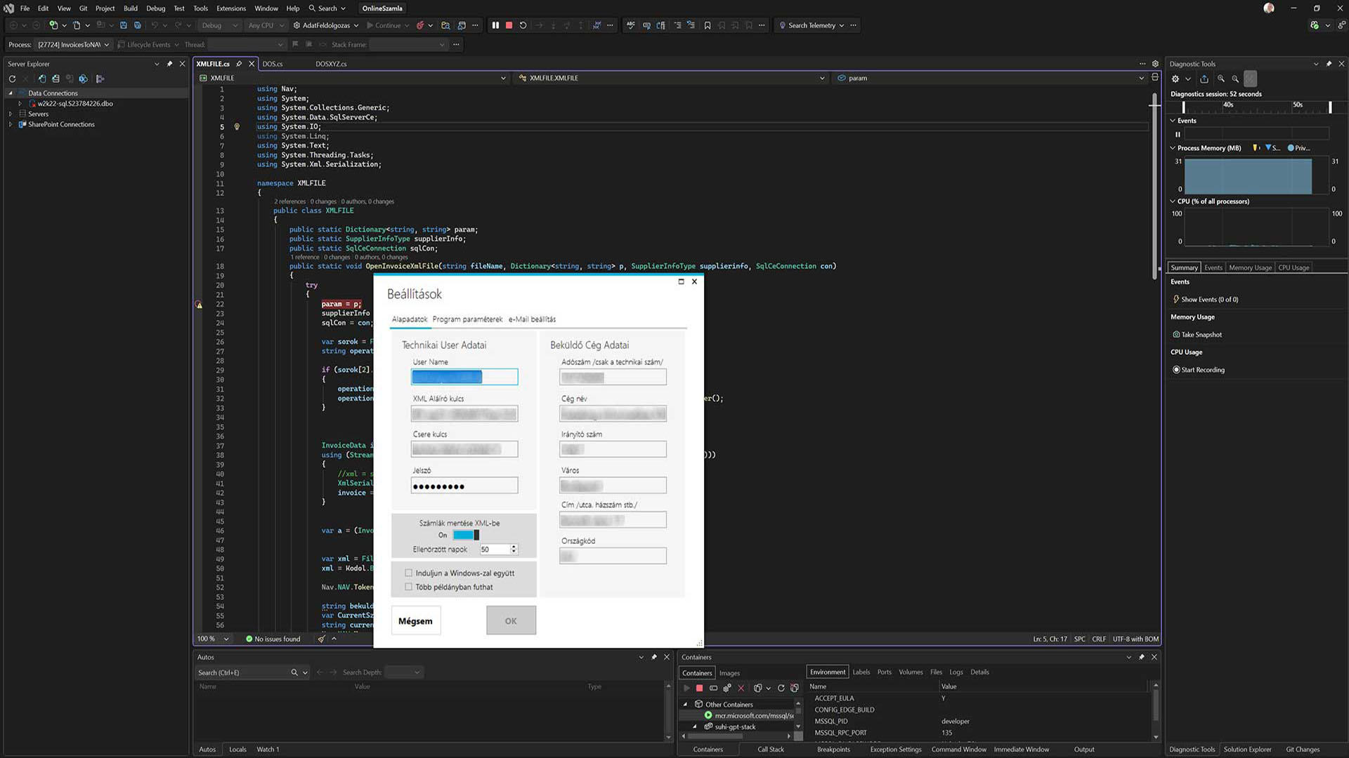Viewport: 1349px width, 758px height.
Task: Click Save All icon in toolbar
Action: (138, 25)
